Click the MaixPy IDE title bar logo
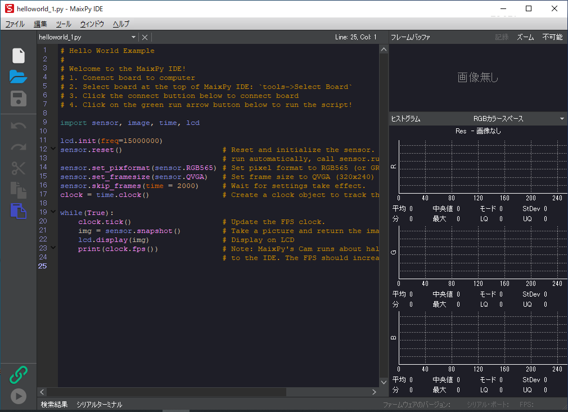This screenshot has height=412, width=568. 10,8
